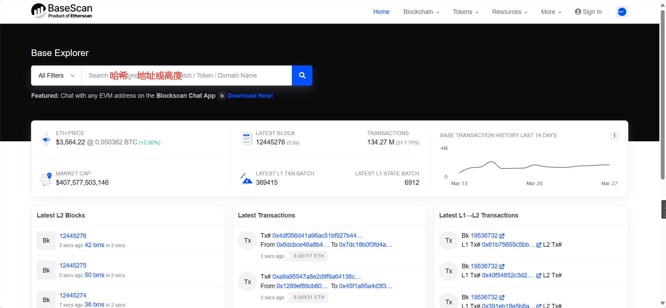Click Bk icon for block 12445275
Image resolution: width=666 pixels, height=308 pixels.
(x=46, y=270)
